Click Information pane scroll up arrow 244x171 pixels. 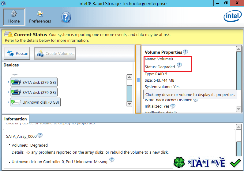[x=238, y=127]
